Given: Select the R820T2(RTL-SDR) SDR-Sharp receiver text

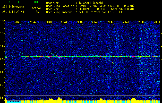Looking at the screenshot, I should [106, 9].
